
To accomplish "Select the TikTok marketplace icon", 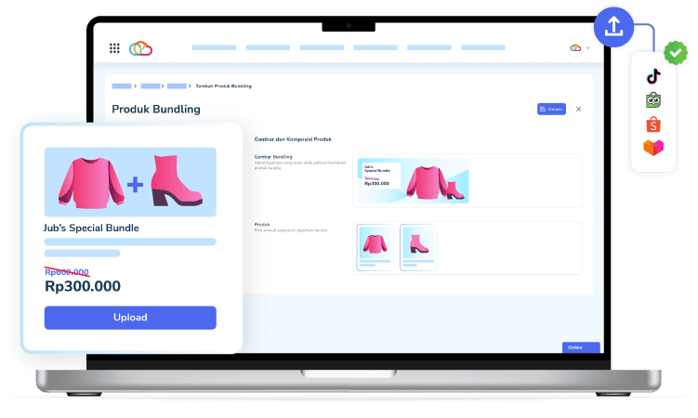I will point(654,76).
